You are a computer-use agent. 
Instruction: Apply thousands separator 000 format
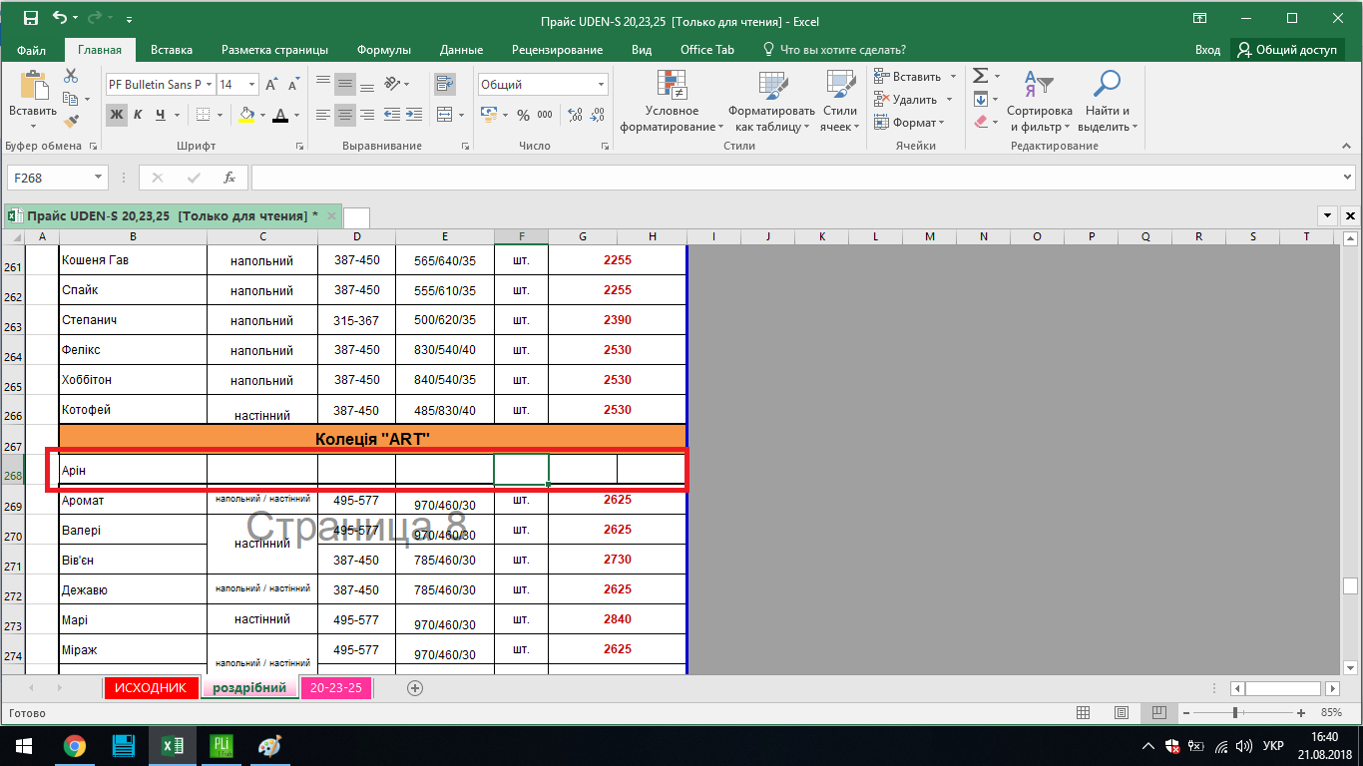(547, 116)
